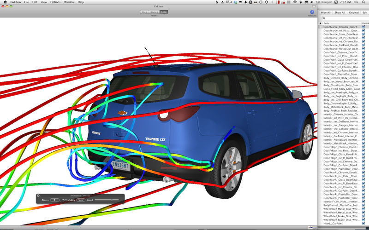This screenshot has height=230, width=369.
Task: Click the Wi-Fi status icon
Action: pyautogui.click(x=294, y=2)
